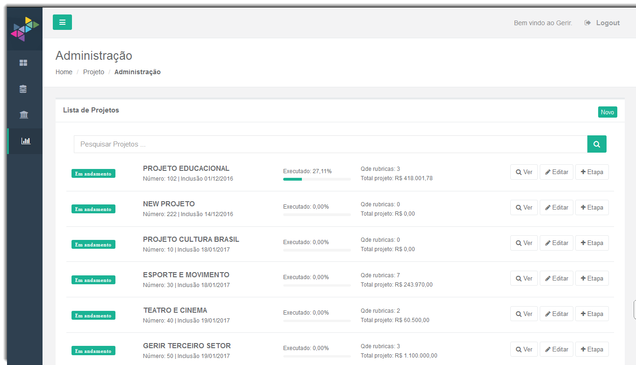Edit NEW PROJETO
Viewport: 636px width, 365px height.
pyautogui.click(x=557, y=207)
